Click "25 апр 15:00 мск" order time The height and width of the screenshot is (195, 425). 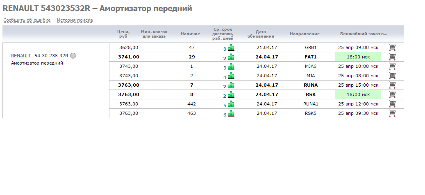click(358, 85)
